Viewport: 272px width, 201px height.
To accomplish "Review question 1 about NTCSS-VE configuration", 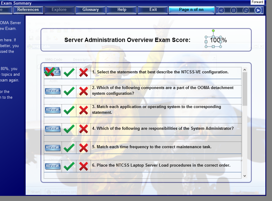I will (53, 72).
